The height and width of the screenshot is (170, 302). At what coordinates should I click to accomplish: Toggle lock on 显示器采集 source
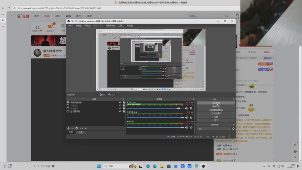(124, 111)
